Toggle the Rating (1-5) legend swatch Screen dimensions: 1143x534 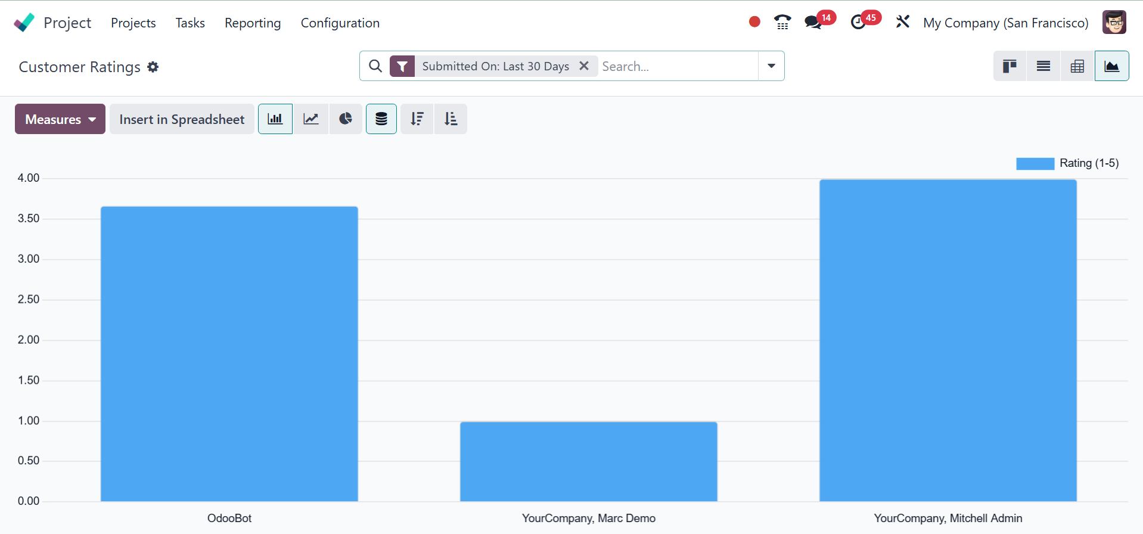coord(1035,163)
